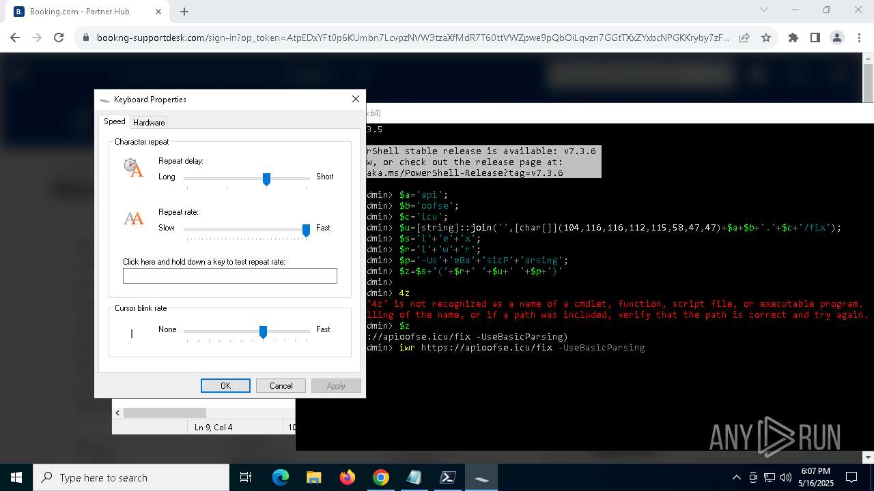Click Cancel in Keyboard Properties
Screen dimensions: 874x491
pos(281,385)
